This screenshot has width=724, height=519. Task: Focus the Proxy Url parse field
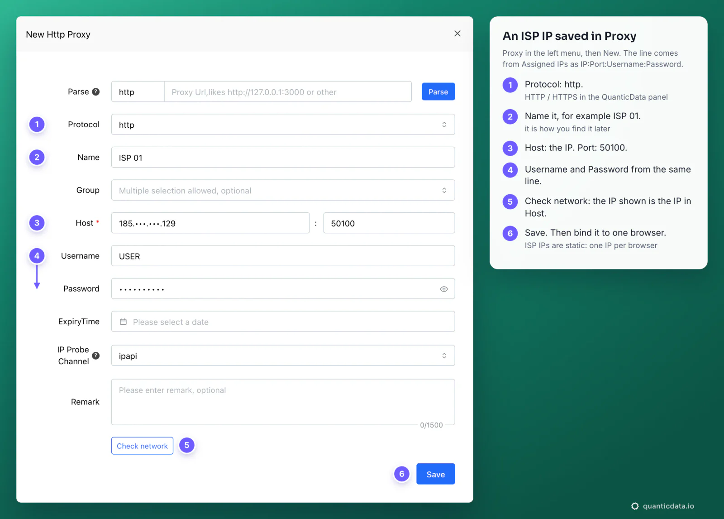pyautogui.click(x=288, y=92)
